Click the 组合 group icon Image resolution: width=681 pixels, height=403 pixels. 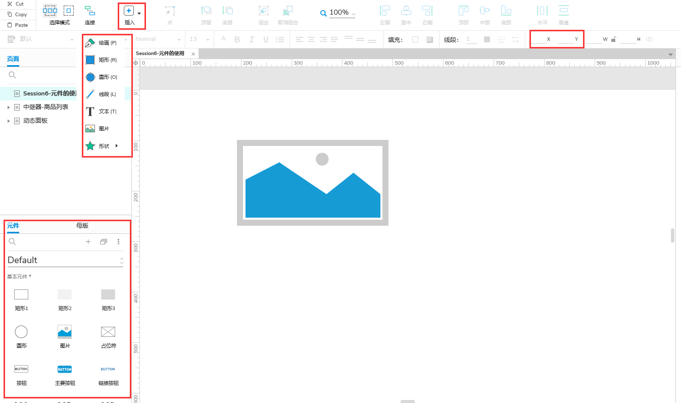tap(264, 11)
